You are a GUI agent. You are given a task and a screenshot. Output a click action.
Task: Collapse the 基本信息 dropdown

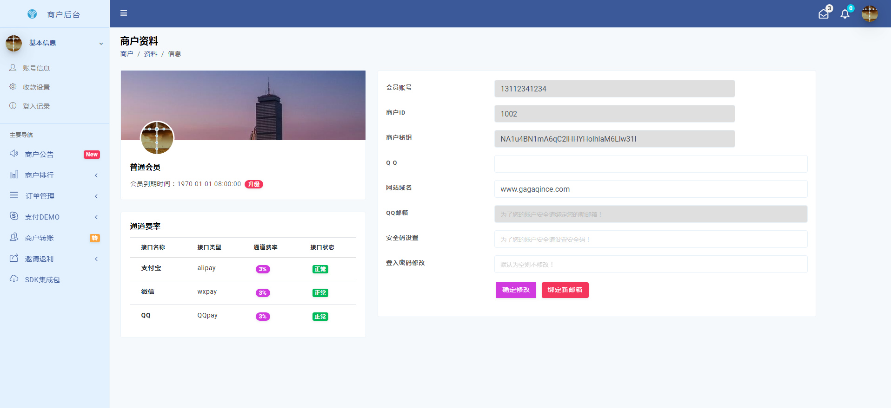pyautogui.click(x=101, y=43)
